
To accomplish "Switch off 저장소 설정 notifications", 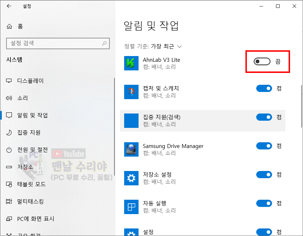I will point(264,175).
